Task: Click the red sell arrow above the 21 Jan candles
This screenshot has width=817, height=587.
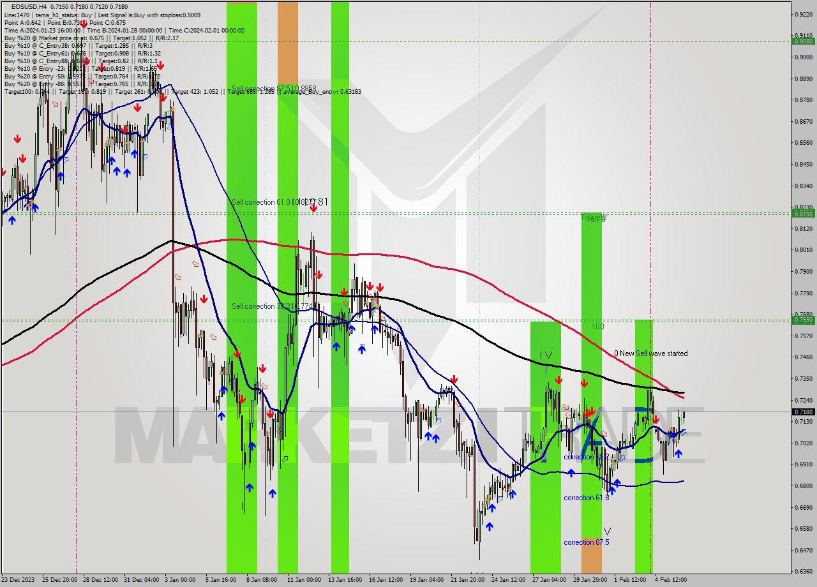Action: (453, 380)
